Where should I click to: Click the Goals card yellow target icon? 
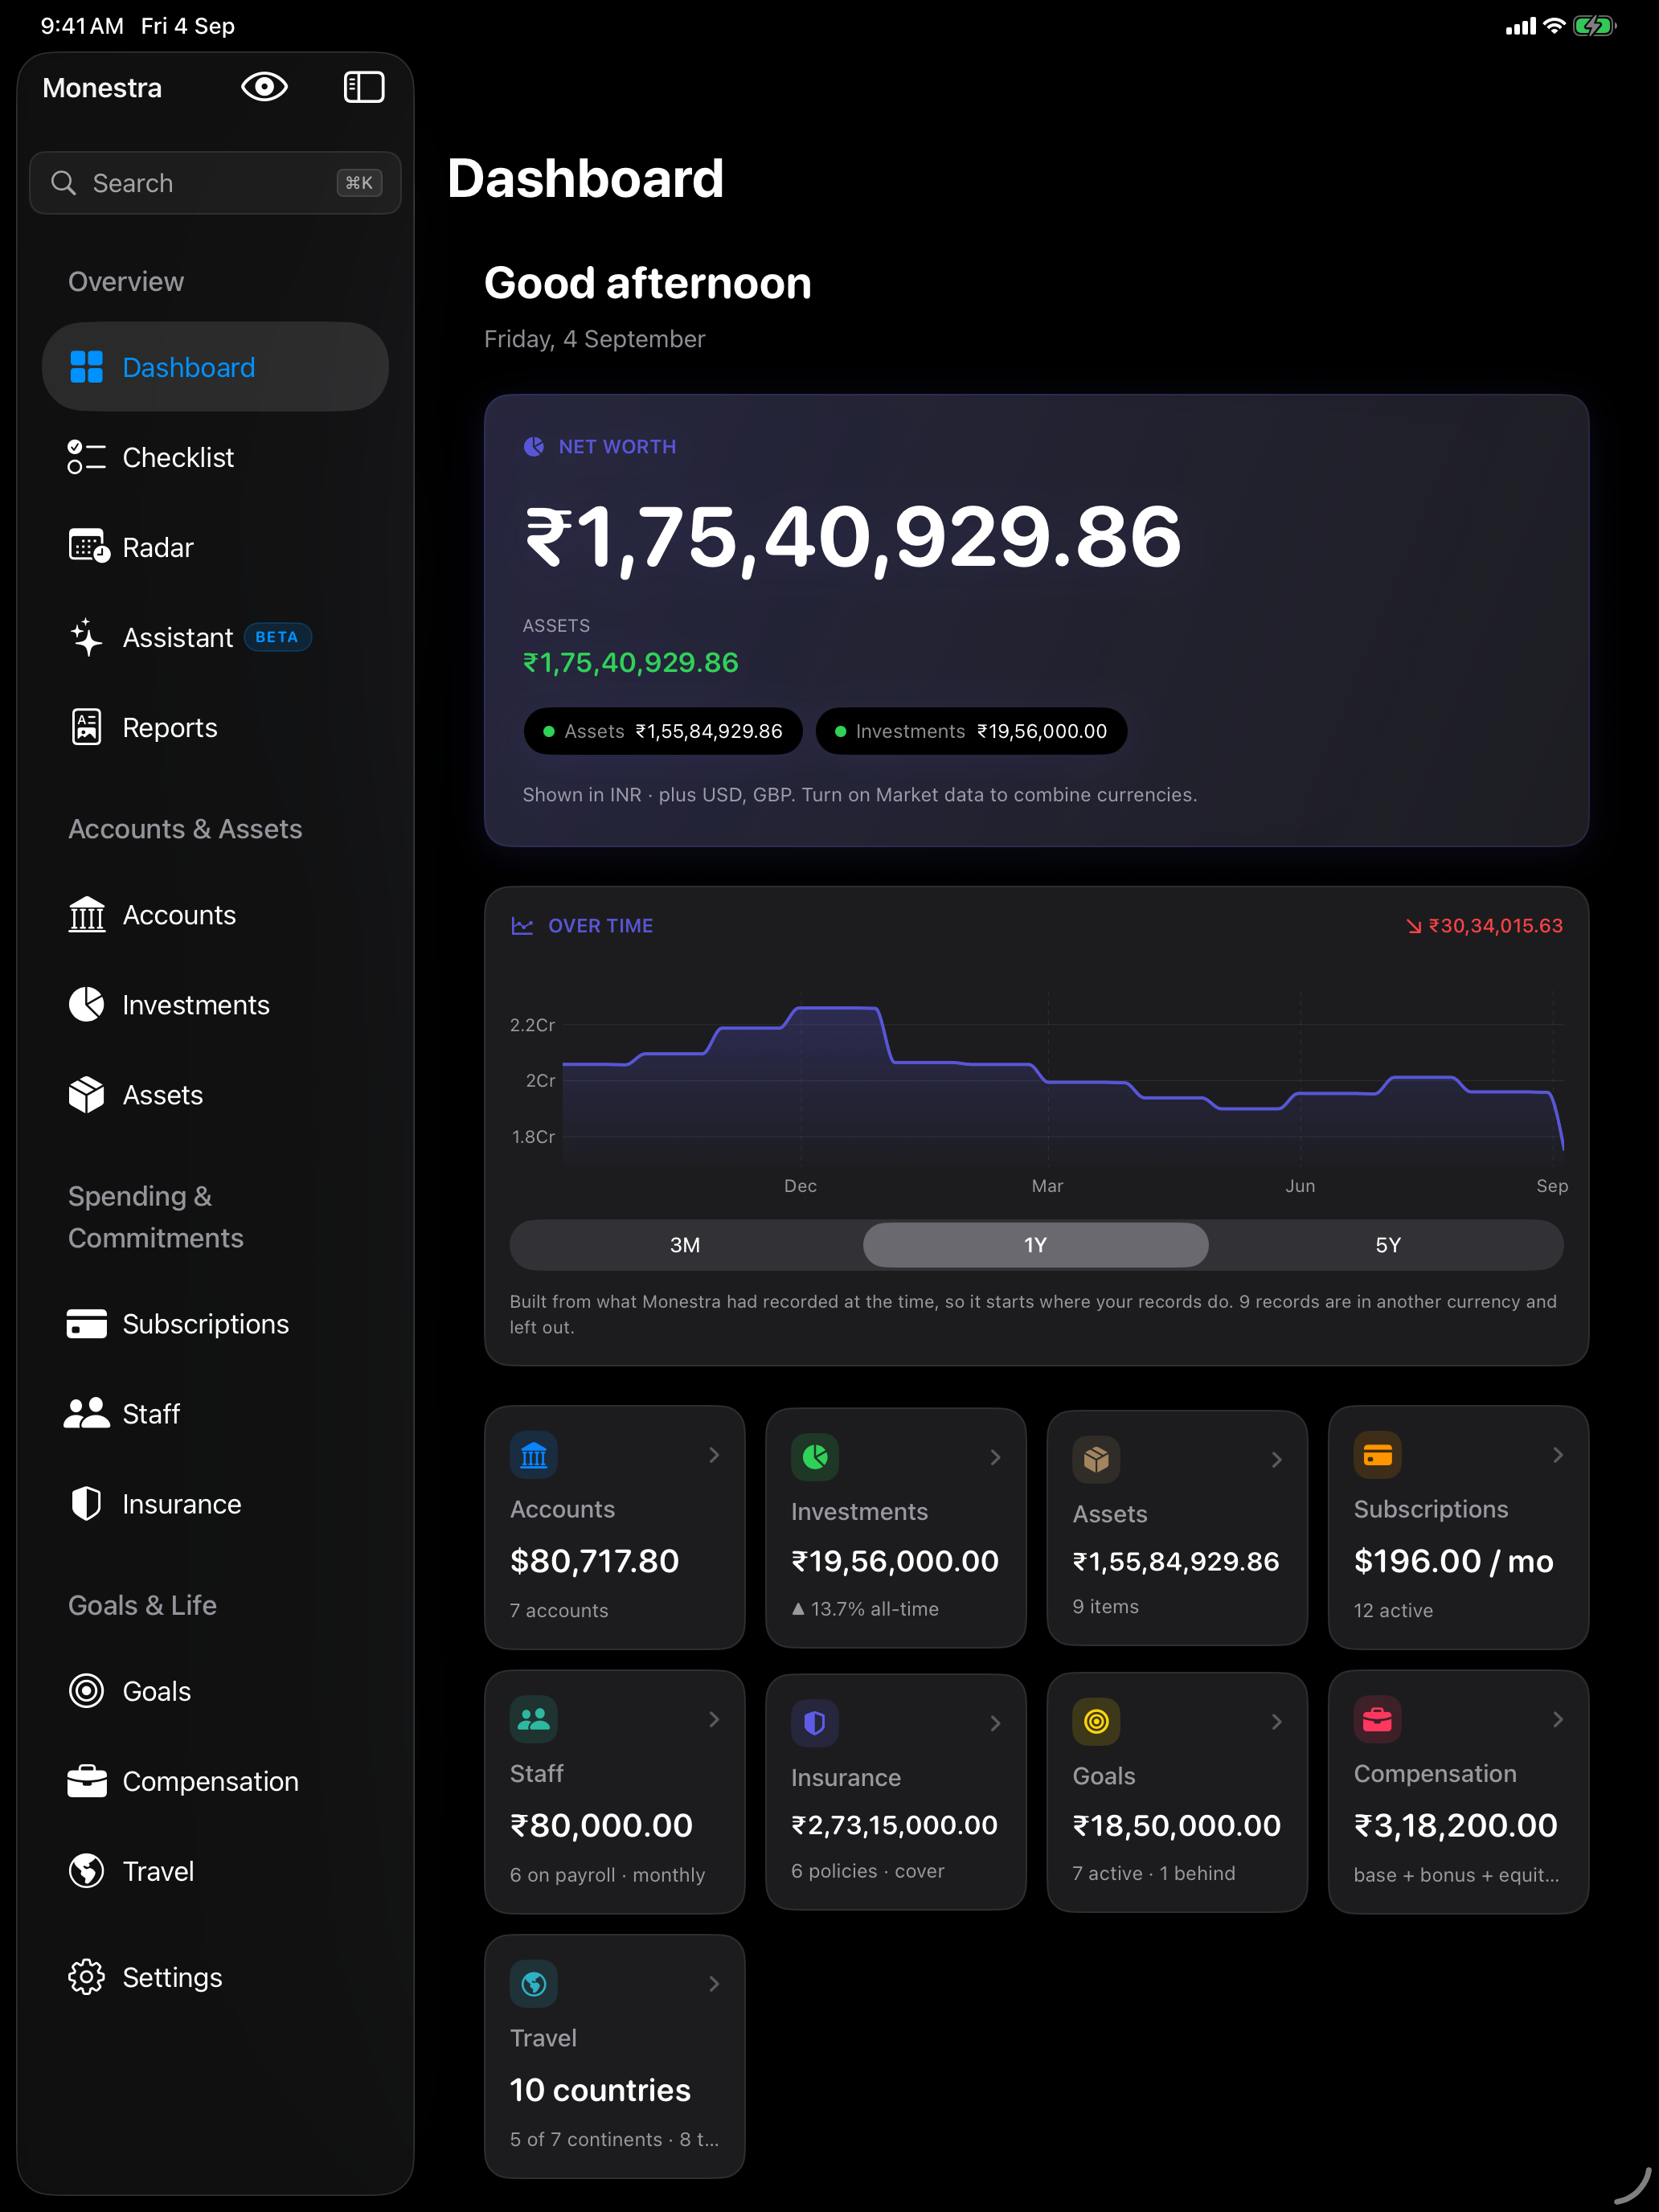(x=1096, y=1721)
